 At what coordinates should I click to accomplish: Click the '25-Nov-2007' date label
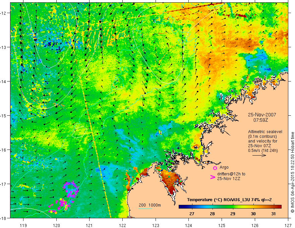(x=262, y=115)
